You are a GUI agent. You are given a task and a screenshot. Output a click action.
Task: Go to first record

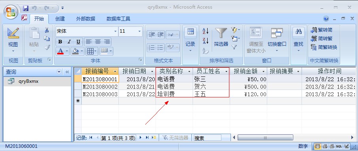pyautogui.click(x=91, y=138)
